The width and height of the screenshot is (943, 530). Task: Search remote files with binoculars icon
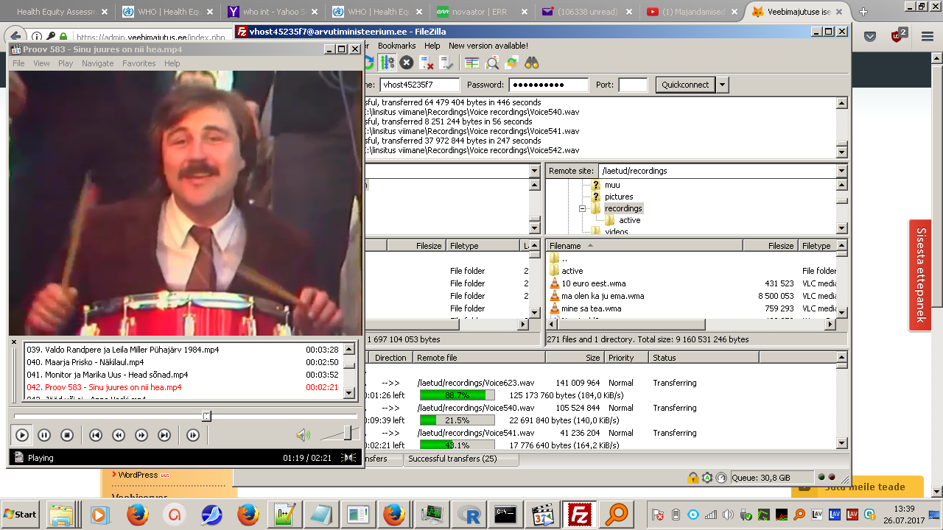[531, 63]
